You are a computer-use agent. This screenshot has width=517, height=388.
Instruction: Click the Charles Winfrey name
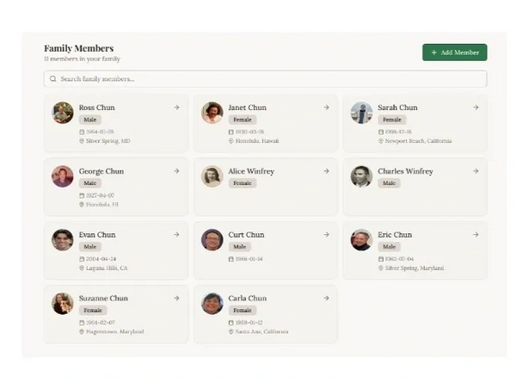click(x=405, y=171)
